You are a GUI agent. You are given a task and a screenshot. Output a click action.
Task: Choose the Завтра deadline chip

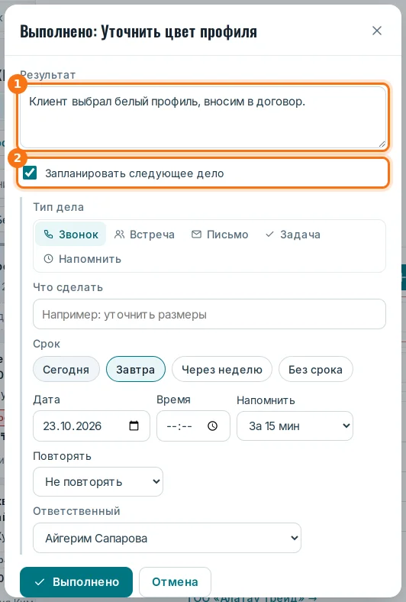pyautogui.click(x=136, y=369)
